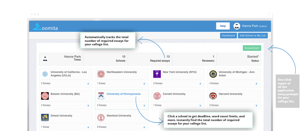Viewport: 301px width, 131px height.
Task: Click the Northeastern University seal
Action: 101,74
